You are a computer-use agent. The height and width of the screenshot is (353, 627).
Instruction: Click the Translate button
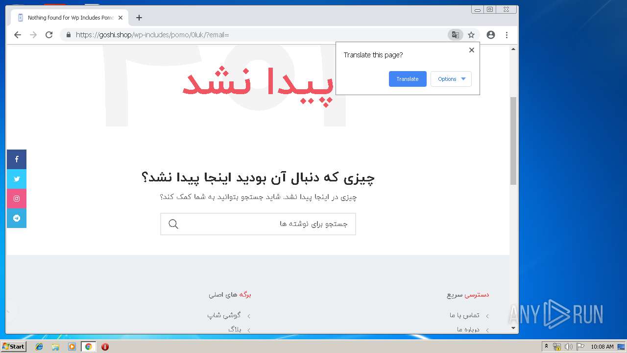coord(408,79)
